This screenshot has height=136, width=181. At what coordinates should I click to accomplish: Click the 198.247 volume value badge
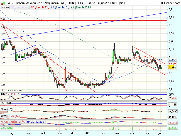[x=173, y=128]
